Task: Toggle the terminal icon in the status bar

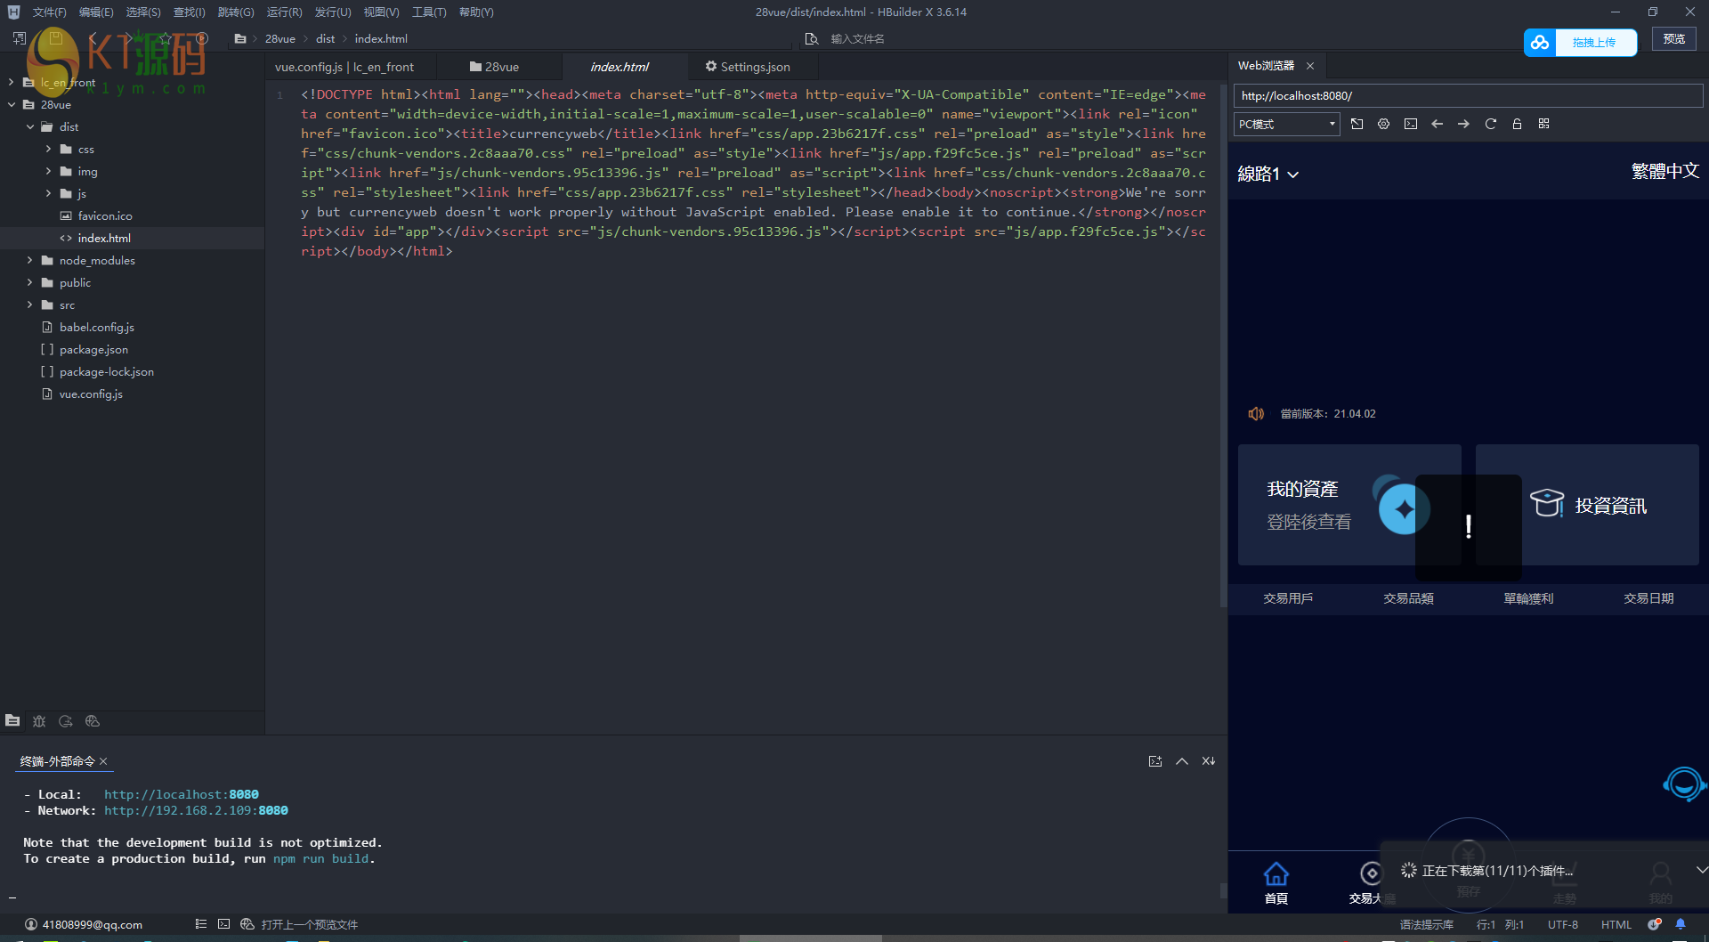Action: click(224, 924)
